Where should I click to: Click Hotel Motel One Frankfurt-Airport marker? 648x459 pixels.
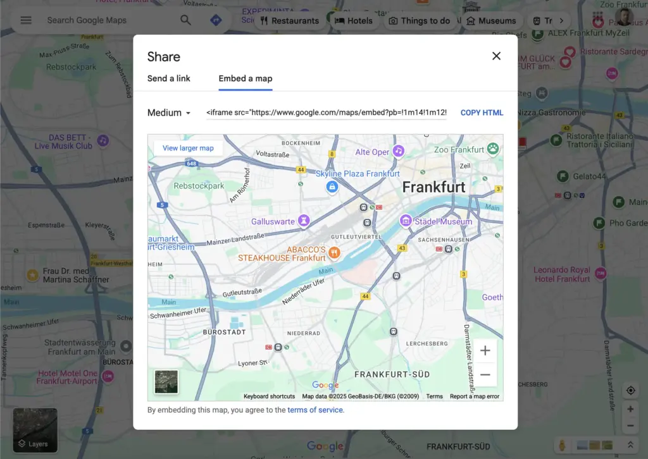coord(108,376)
